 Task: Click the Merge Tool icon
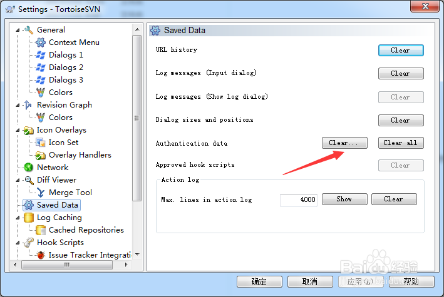point(41,193)
